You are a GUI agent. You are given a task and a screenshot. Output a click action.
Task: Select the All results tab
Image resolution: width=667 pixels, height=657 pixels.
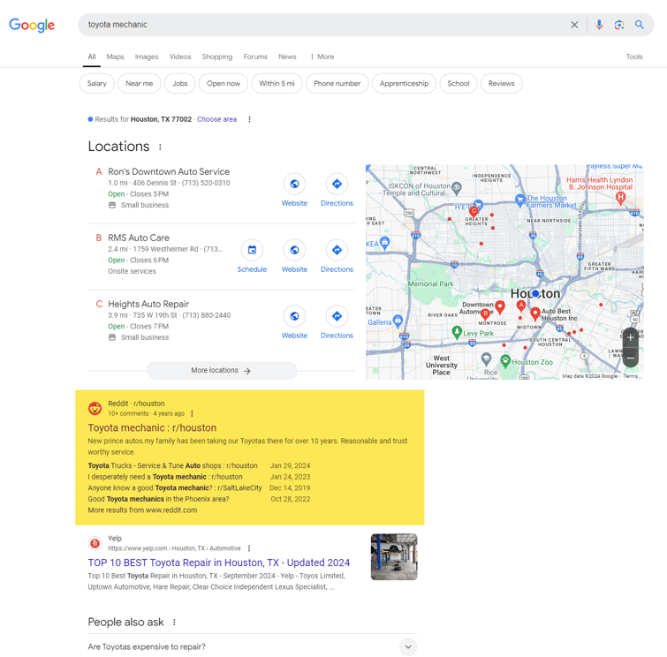[92, 57]
